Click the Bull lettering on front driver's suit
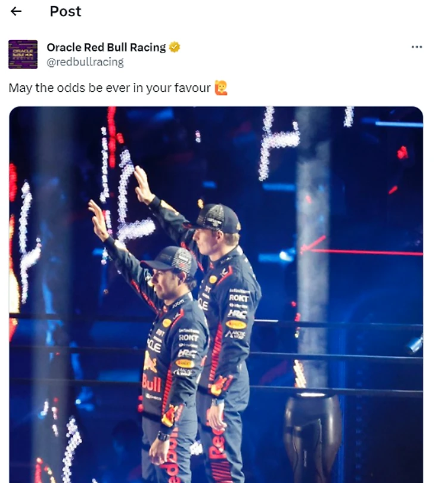435x483 pixels. (152, 384)
